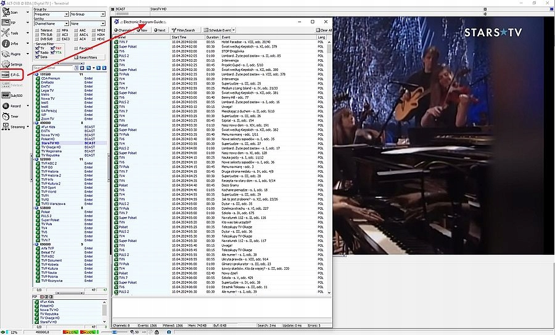Click the Record icon in sidebar

[6, 106]
